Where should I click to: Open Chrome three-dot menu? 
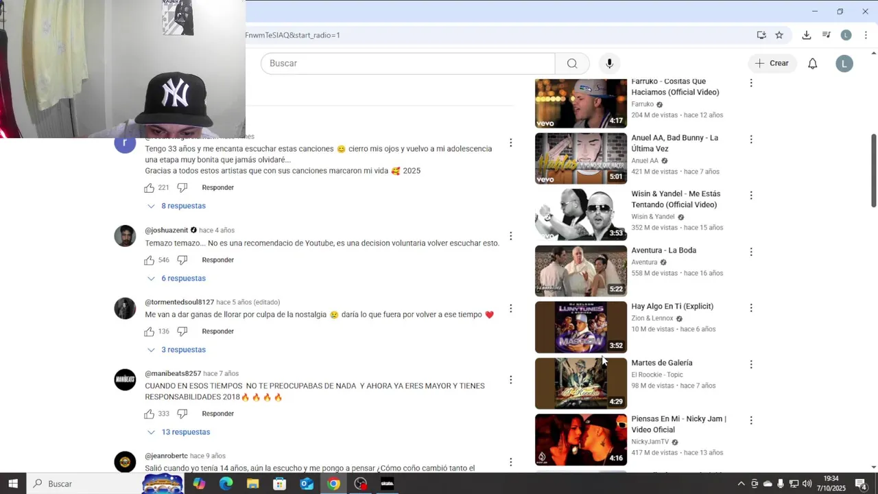(866, 35)
